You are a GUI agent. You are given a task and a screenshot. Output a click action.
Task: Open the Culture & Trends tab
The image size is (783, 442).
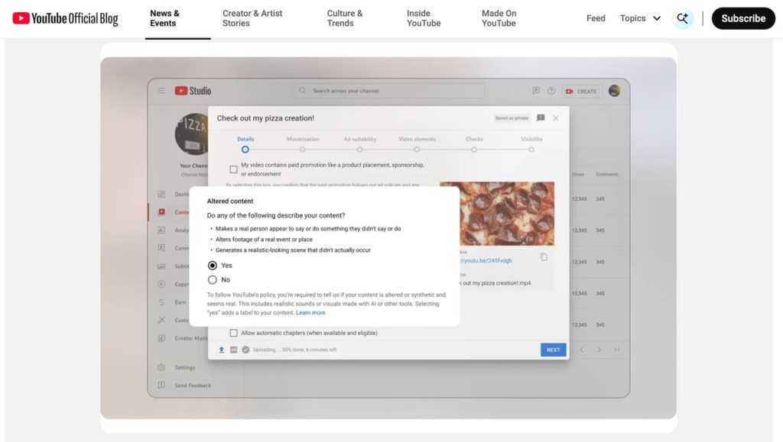[x=345, y=18]
